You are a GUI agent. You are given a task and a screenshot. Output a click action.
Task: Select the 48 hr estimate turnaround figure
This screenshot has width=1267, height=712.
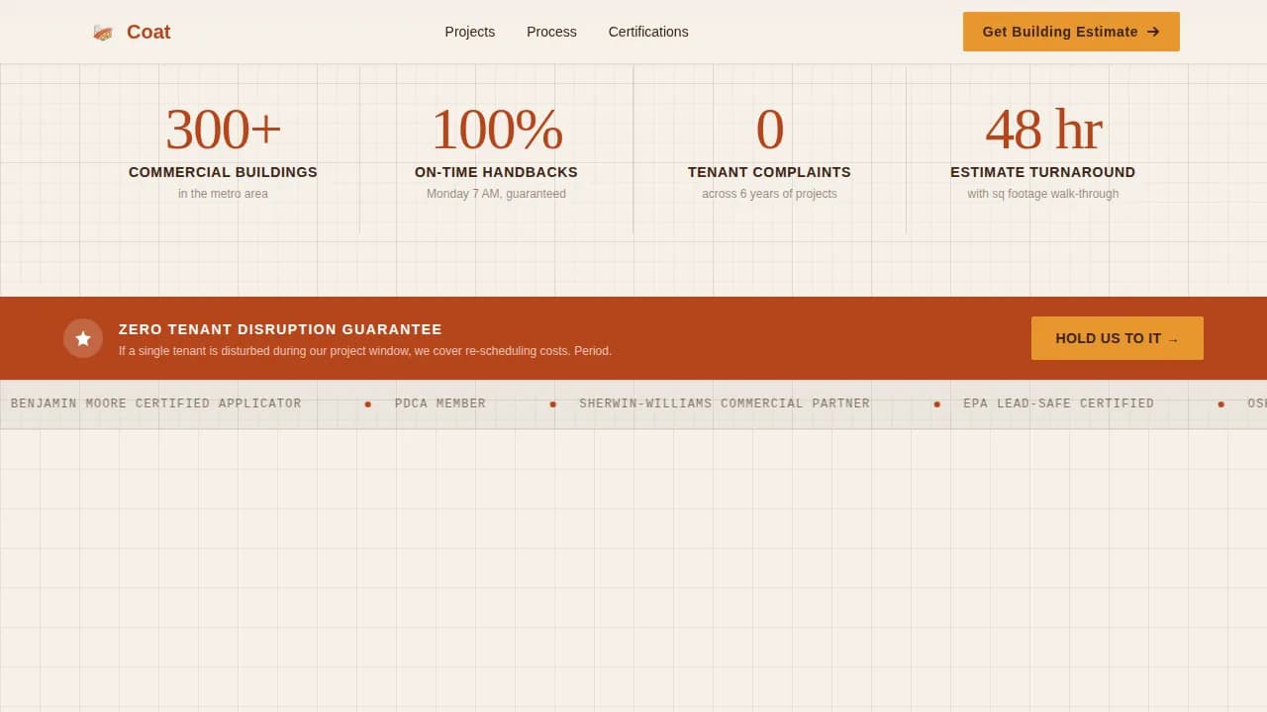1042,130
